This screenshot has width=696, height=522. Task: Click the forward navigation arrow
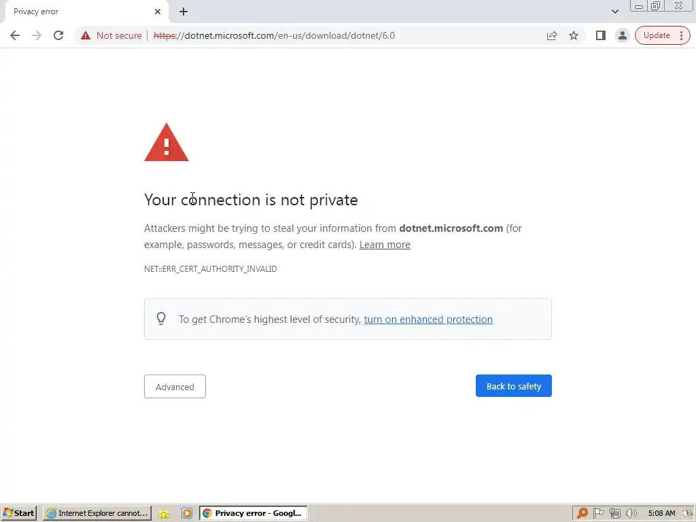(37, 35)
